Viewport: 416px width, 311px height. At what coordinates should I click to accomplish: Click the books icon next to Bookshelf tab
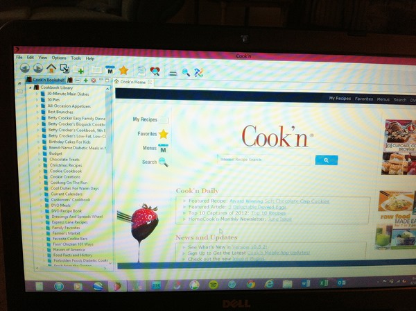[70, 80]
